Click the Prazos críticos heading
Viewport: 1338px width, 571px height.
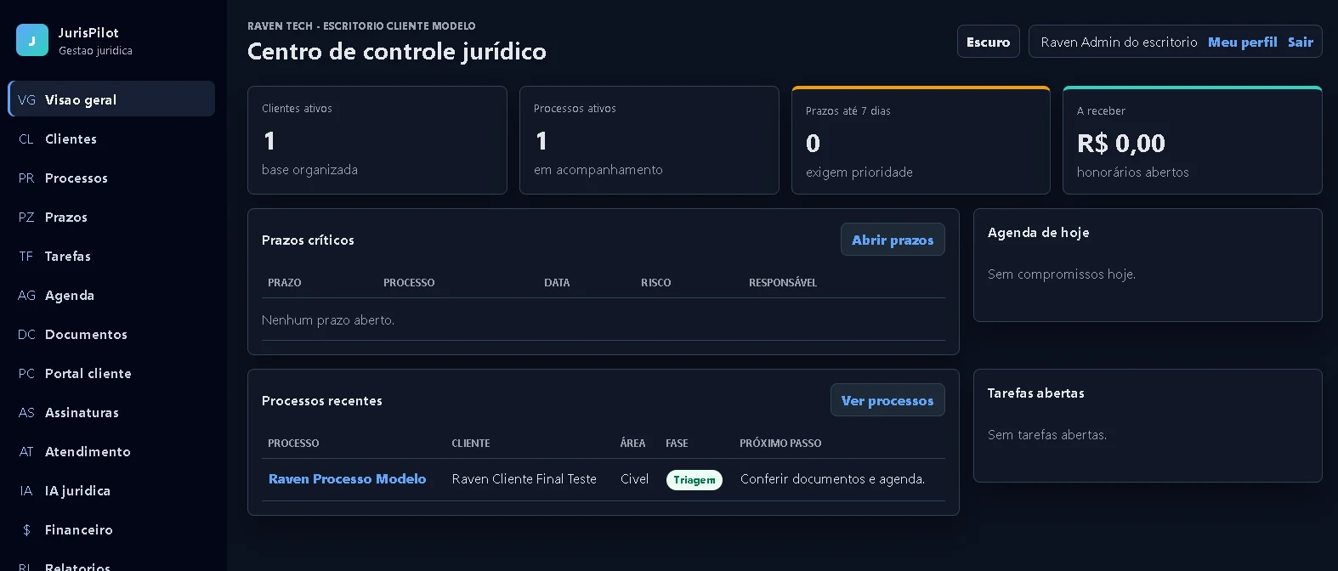tap(308, 240)
